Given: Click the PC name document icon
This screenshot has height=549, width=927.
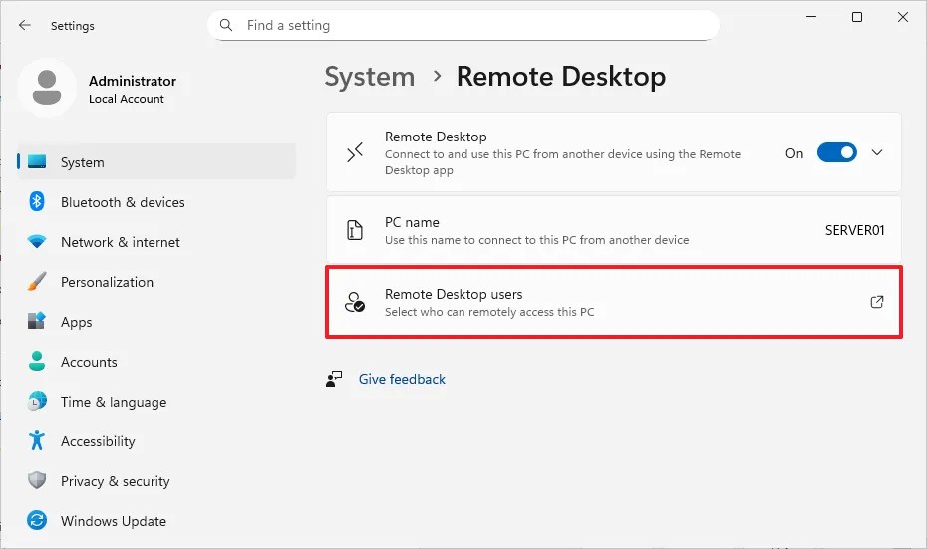Looking at the screenshot, I should [x=355, y=230].
